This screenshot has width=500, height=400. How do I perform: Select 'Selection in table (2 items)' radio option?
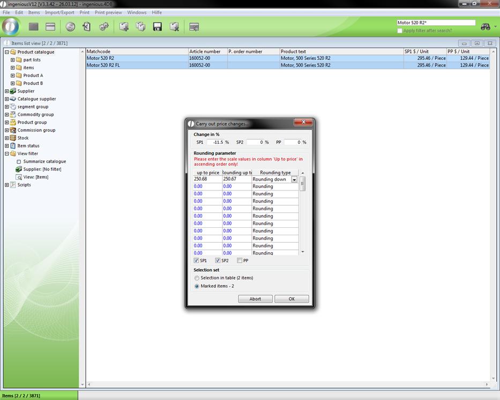pos(197,278)
